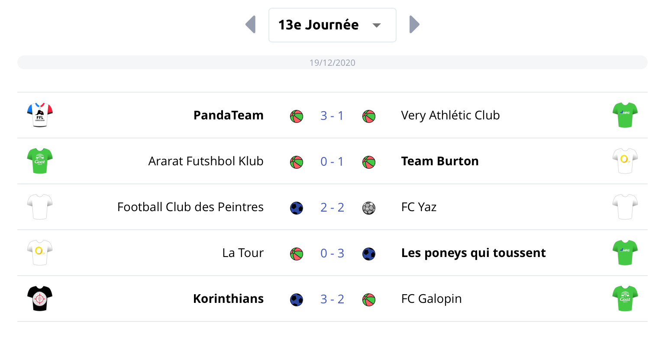Click the blue ball beside Football Club des Peintres

pyautogui.click(x=297, y=208)
